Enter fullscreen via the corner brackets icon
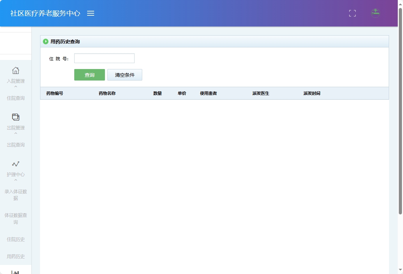The height and width of the screenshot is (274, 403). (352, 13)
